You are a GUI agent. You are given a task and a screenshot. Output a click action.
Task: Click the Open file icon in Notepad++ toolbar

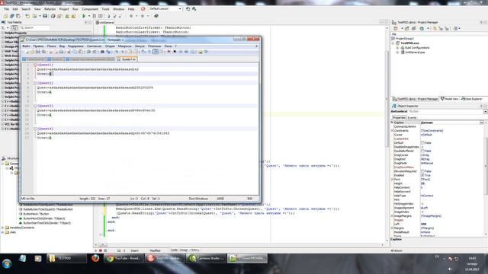[x=32, y=52]
